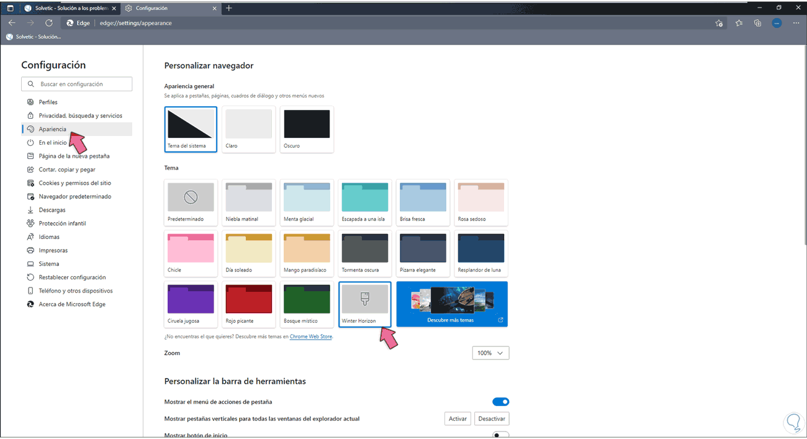Viewport: 807px width, 439px height.
Task: Select Predeterminado theme swatch
Action: tap(191, 202)
